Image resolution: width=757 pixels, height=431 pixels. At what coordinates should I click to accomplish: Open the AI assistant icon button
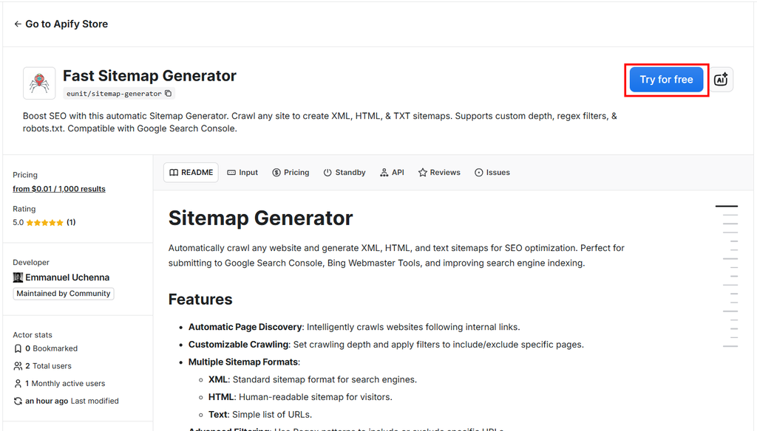[x=721, y=80]
